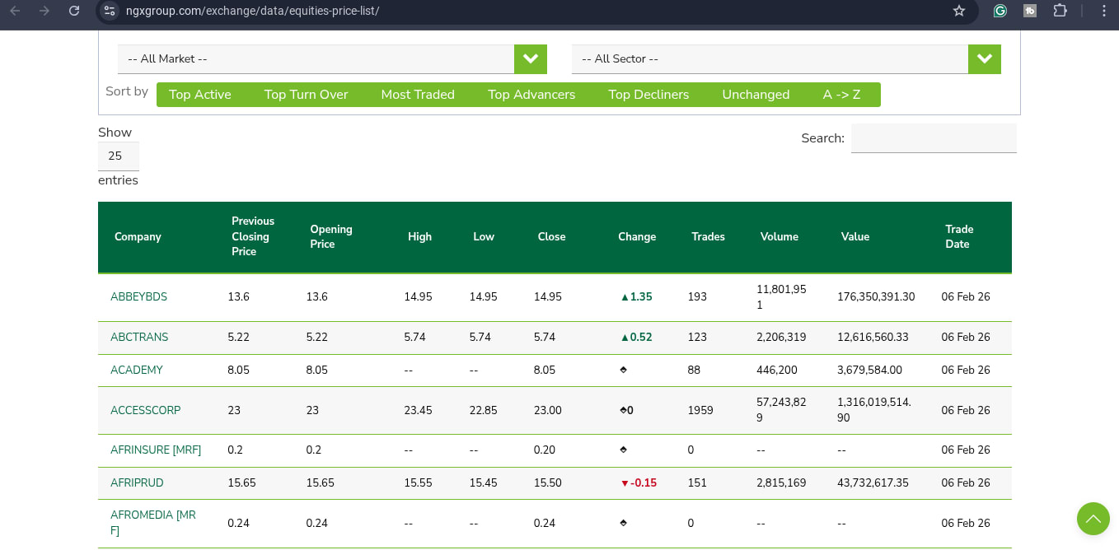The width and height of the screenshot is (1119, 550).
Task: Sort table by the Volume column header
Action: point(780,236)
